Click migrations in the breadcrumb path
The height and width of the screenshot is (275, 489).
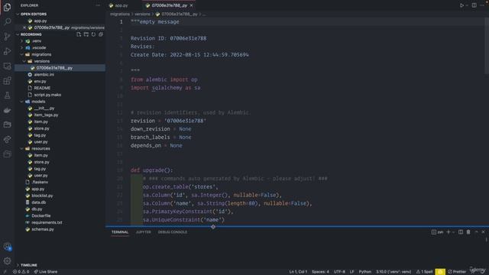tap(120, 14)
